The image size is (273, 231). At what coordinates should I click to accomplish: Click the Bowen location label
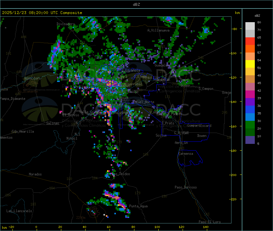pyautogui.click(x=202, y=135)
